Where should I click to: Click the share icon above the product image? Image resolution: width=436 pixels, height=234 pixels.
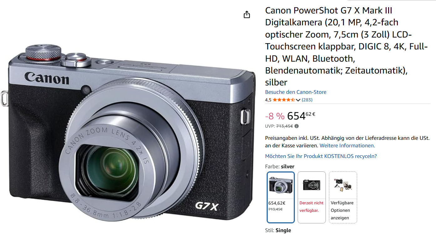(x=247, y=14)
